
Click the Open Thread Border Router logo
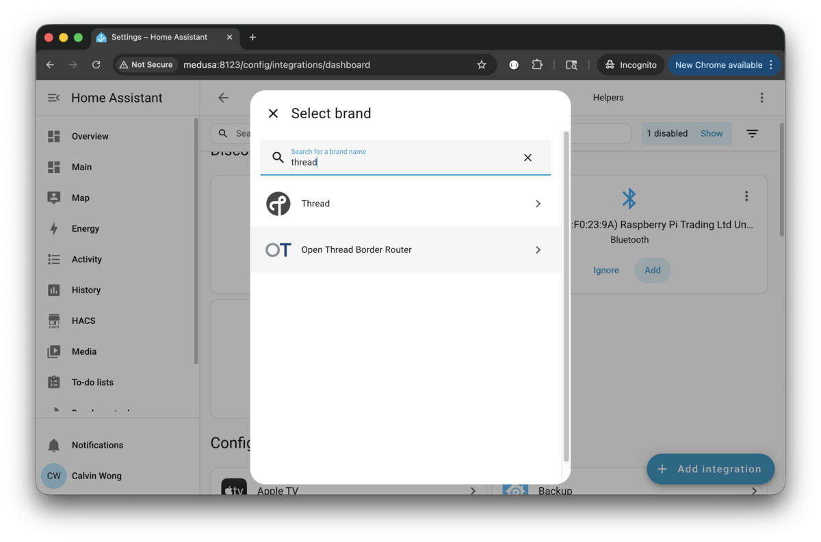click(278, 250)
